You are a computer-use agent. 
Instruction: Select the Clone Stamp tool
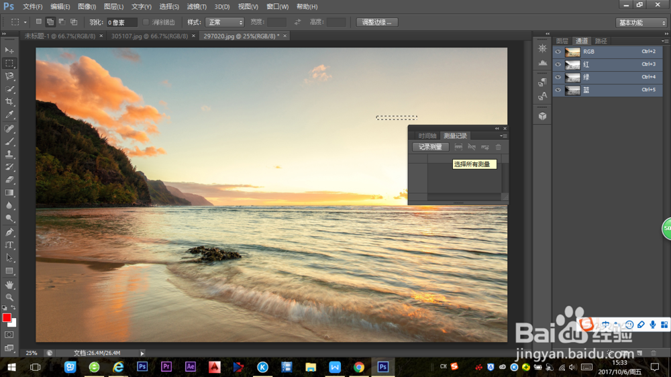[x=9, y=154]
